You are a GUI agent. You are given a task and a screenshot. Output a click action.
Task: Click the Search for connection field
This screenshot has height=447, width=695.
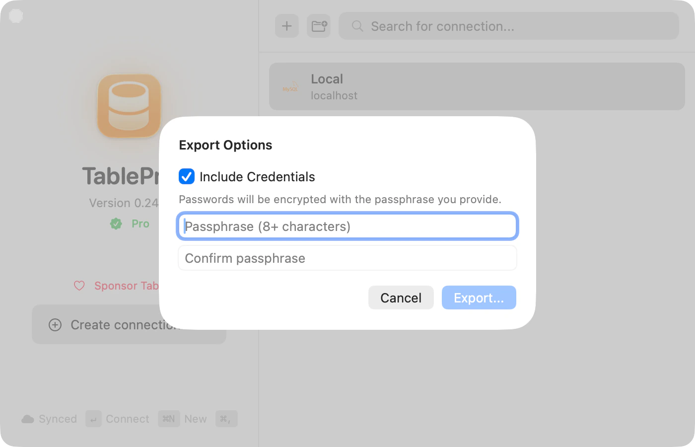[x=508, y=26]
